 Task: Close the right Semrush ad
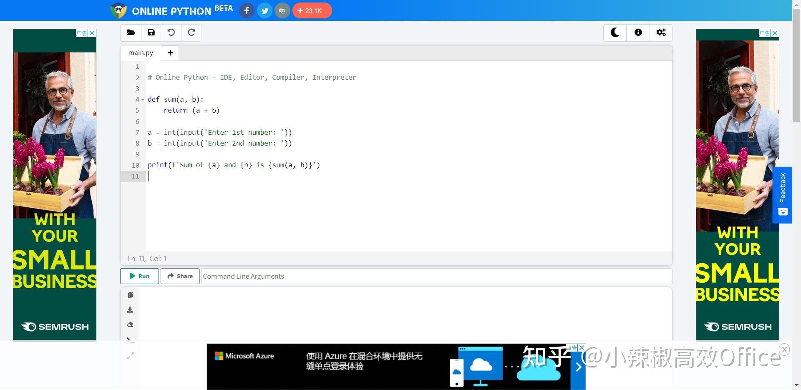[x=775, y=33]
